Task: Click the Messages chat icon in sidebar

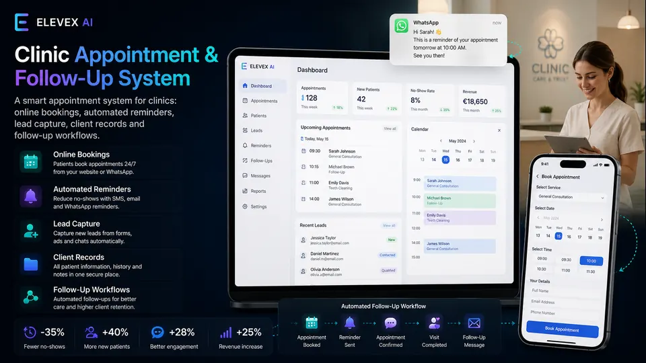Action: pyautogui.click(x=245, y=175)
